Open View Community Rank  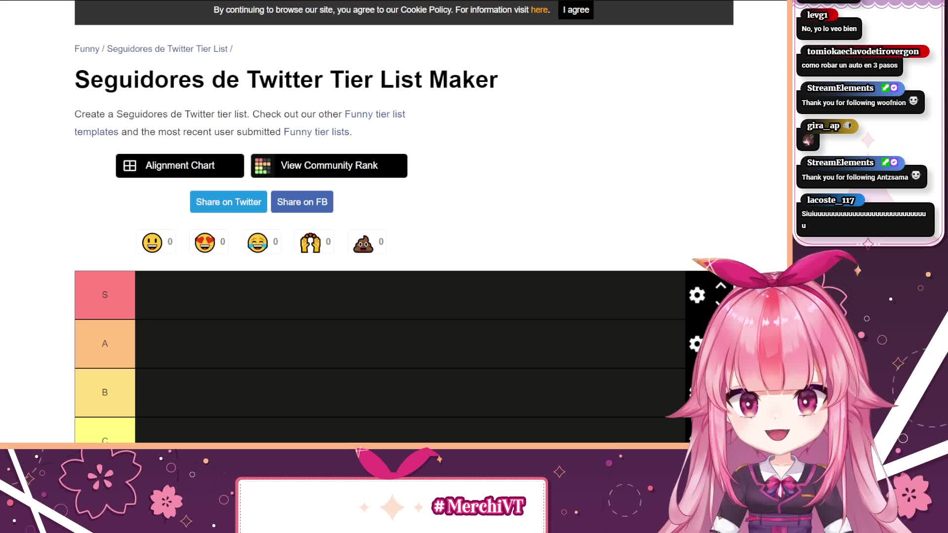pyautogui.click(x=329, y=166)
